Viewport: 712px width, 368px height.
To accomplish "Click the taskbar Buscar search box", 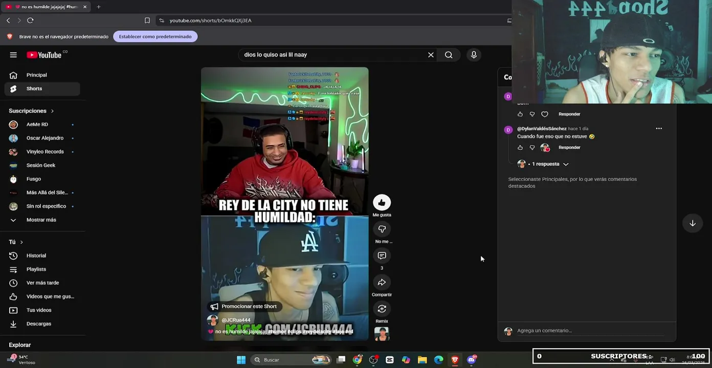I will [292, 360].
